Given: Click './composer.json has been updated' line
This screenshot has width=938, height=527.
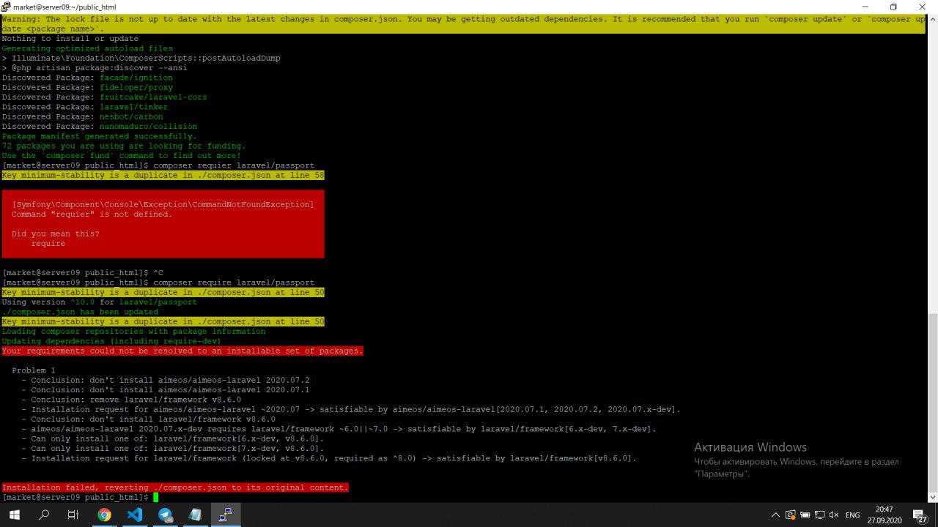Looking at the screenshot, I should click(80, 312).
